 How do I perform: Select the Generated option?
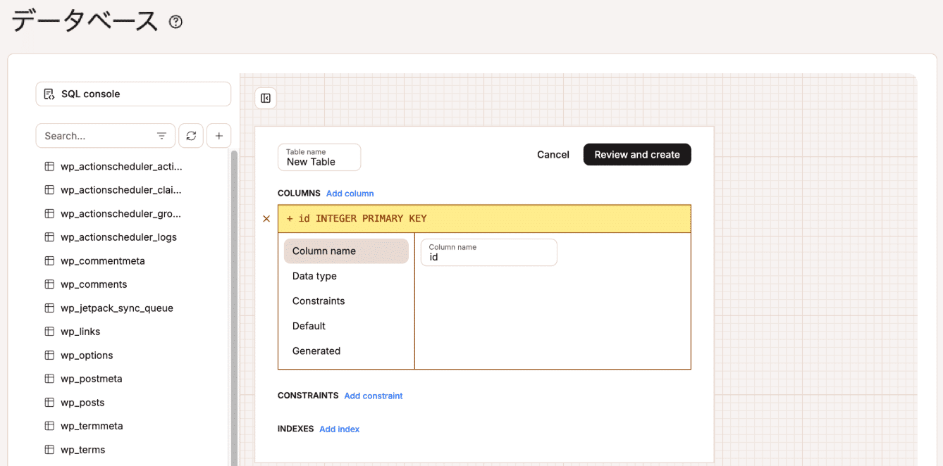tap(316, 351)
